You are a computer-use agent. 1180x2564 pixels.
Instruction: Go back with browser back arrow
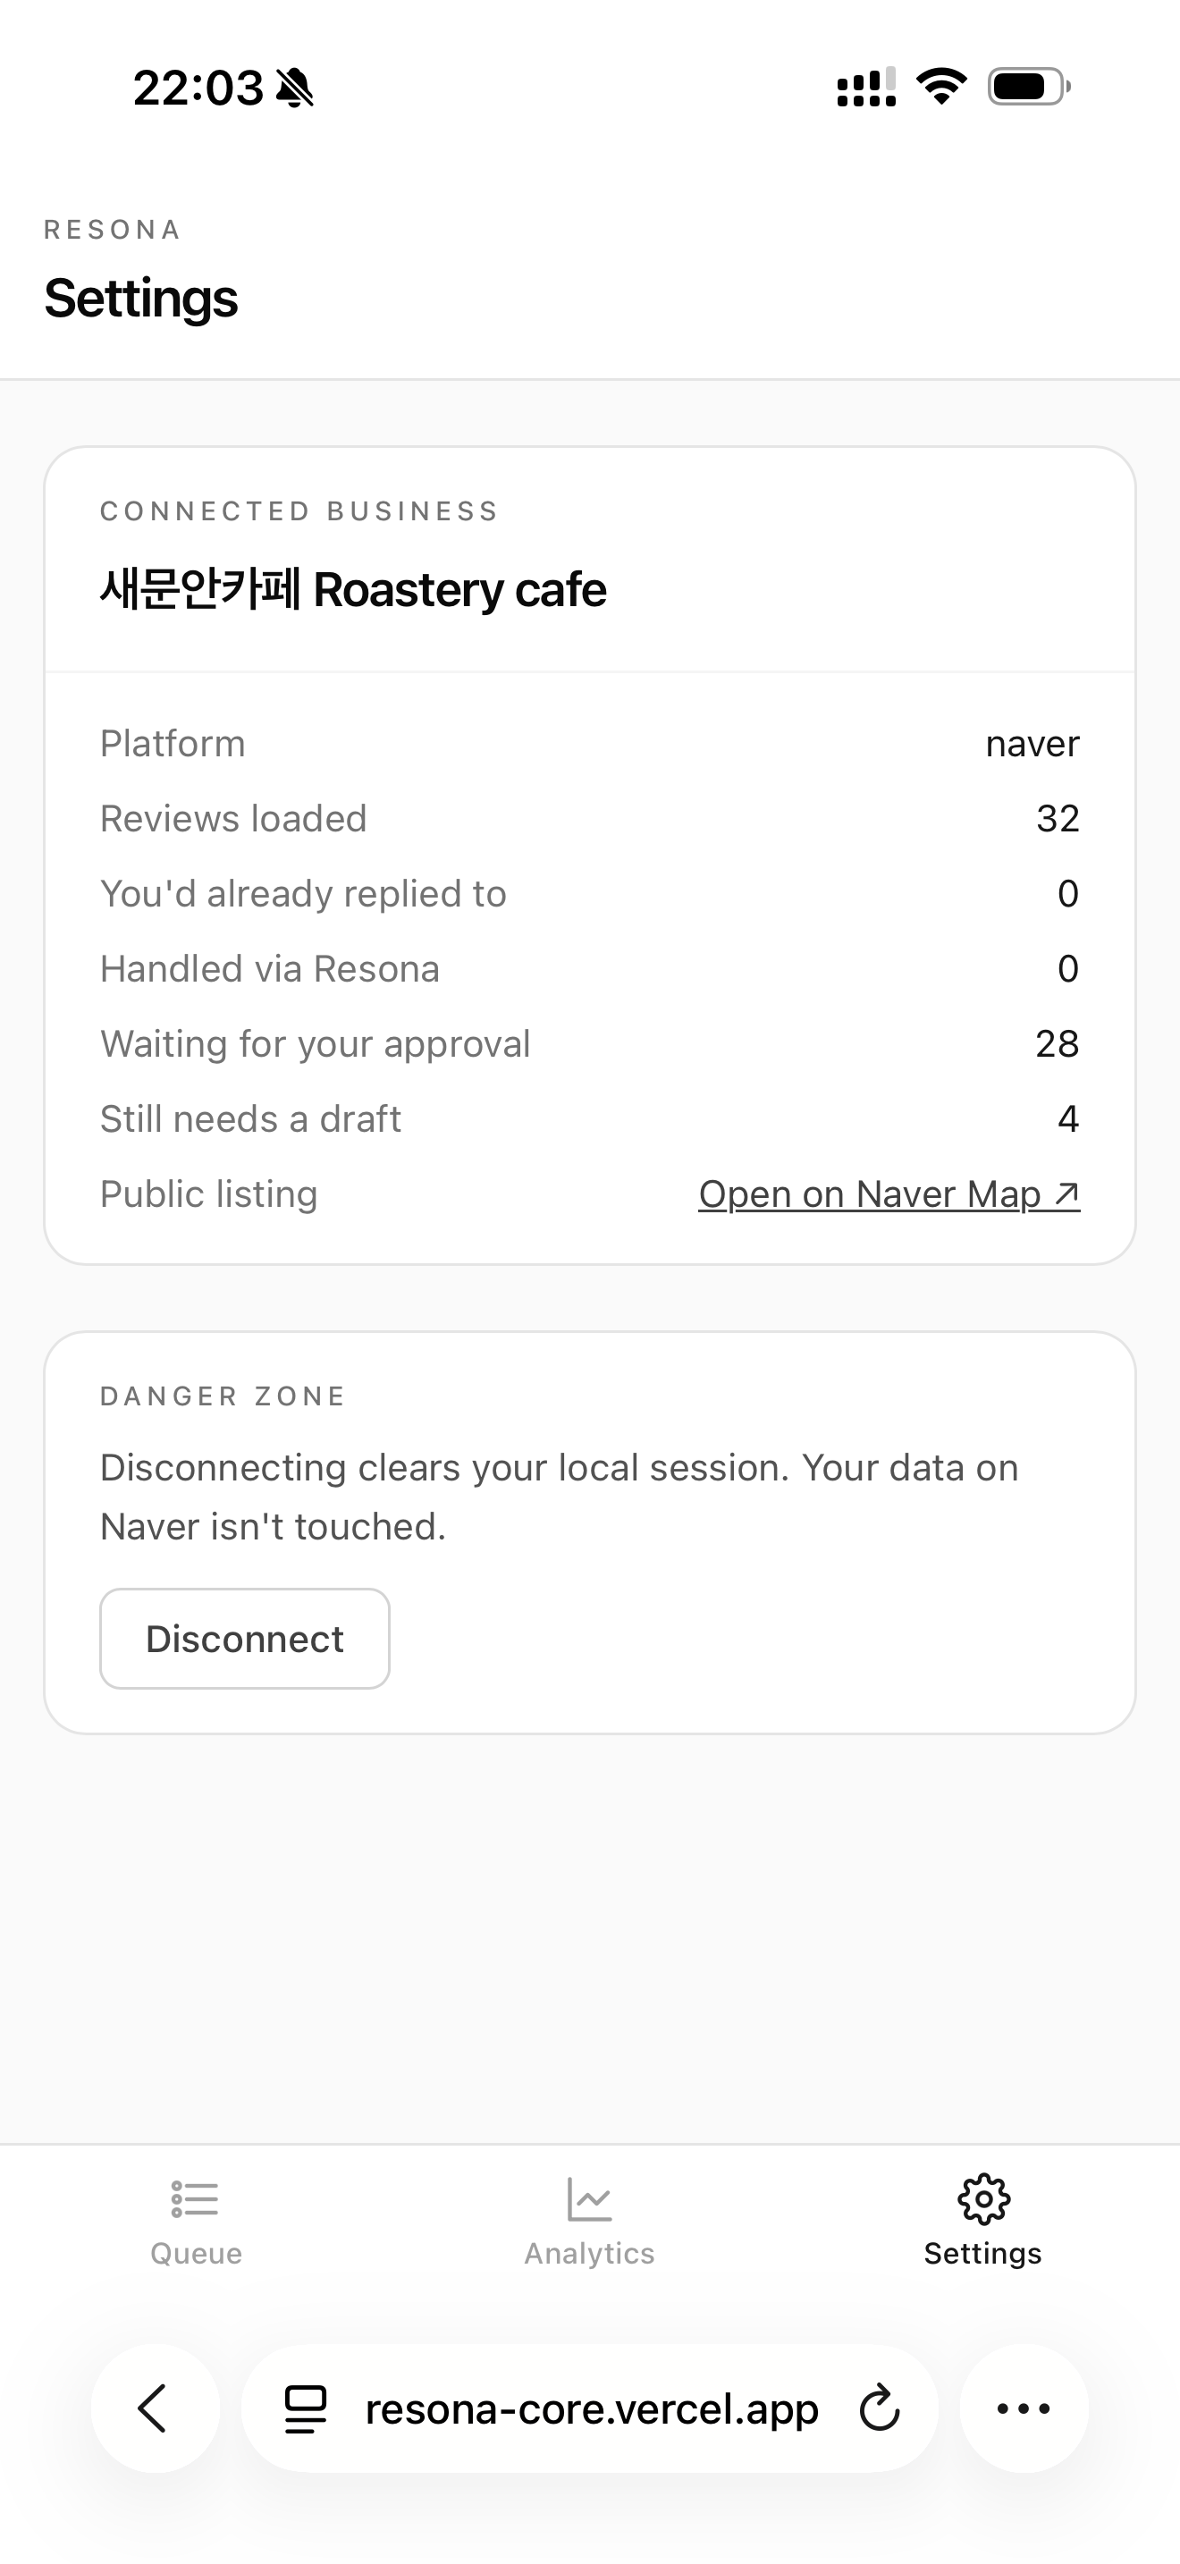pyautogui.click(x=155, y=2408)
